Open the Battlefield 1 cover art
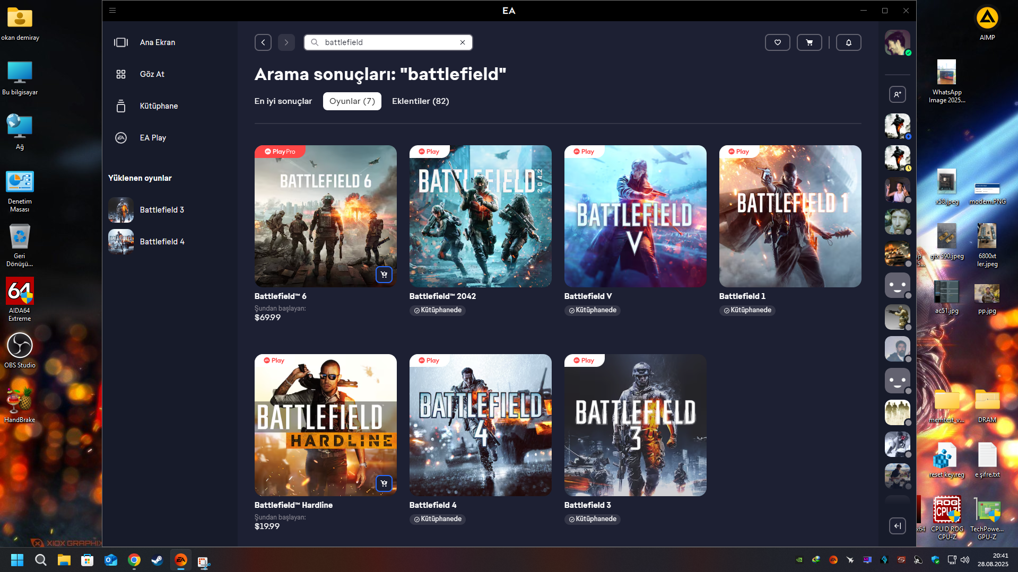This screenshot has width=1018, height=572. coord(790,216)
